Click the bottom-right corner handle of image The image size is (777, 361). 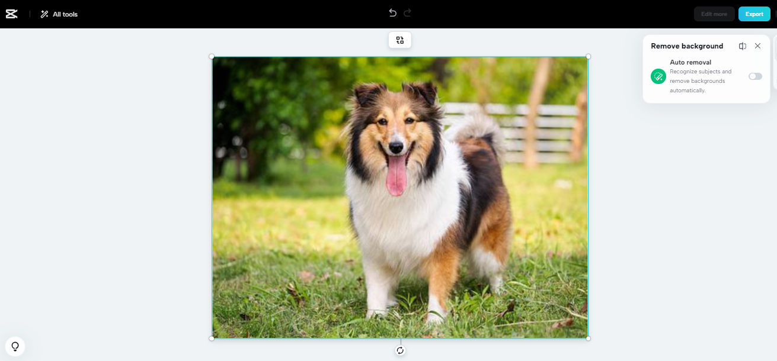[588, 339]
